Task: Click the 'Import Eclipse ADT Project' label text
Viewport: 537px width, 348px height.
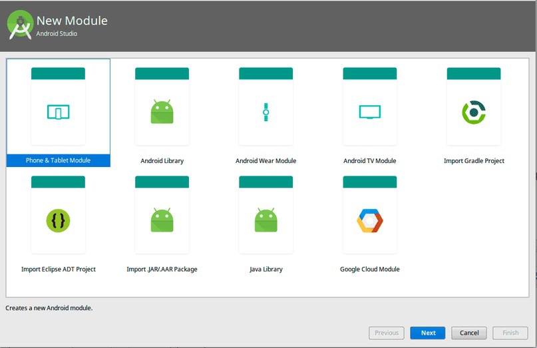Action: click(58, 269)
